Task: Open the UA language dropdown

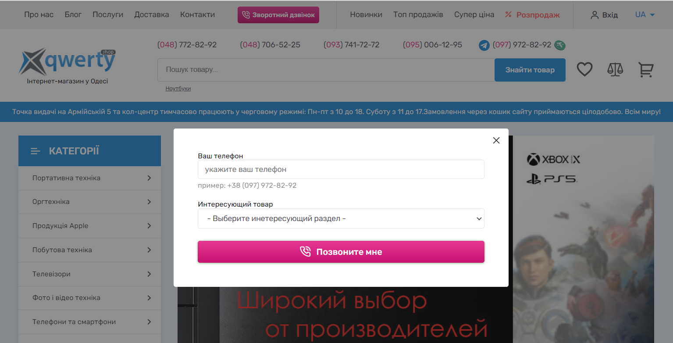Action: click(x=645, y=14)
